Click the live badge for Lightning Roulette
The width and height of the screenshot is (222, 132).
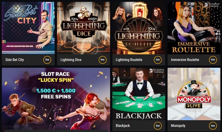tap(158, 60)
